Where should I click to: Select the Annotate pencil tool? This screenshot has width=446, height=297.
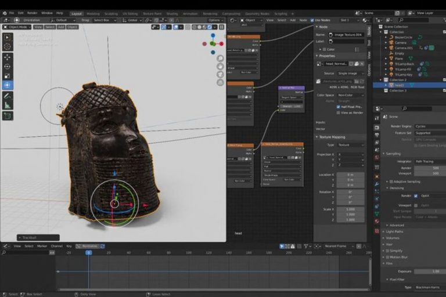point(8,96)
